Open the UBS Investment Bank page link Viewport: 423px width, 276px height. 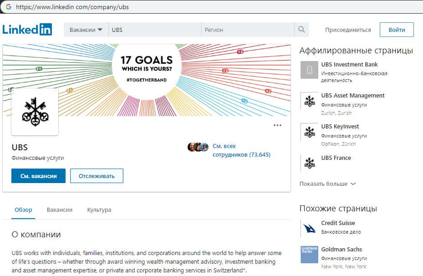349,65
